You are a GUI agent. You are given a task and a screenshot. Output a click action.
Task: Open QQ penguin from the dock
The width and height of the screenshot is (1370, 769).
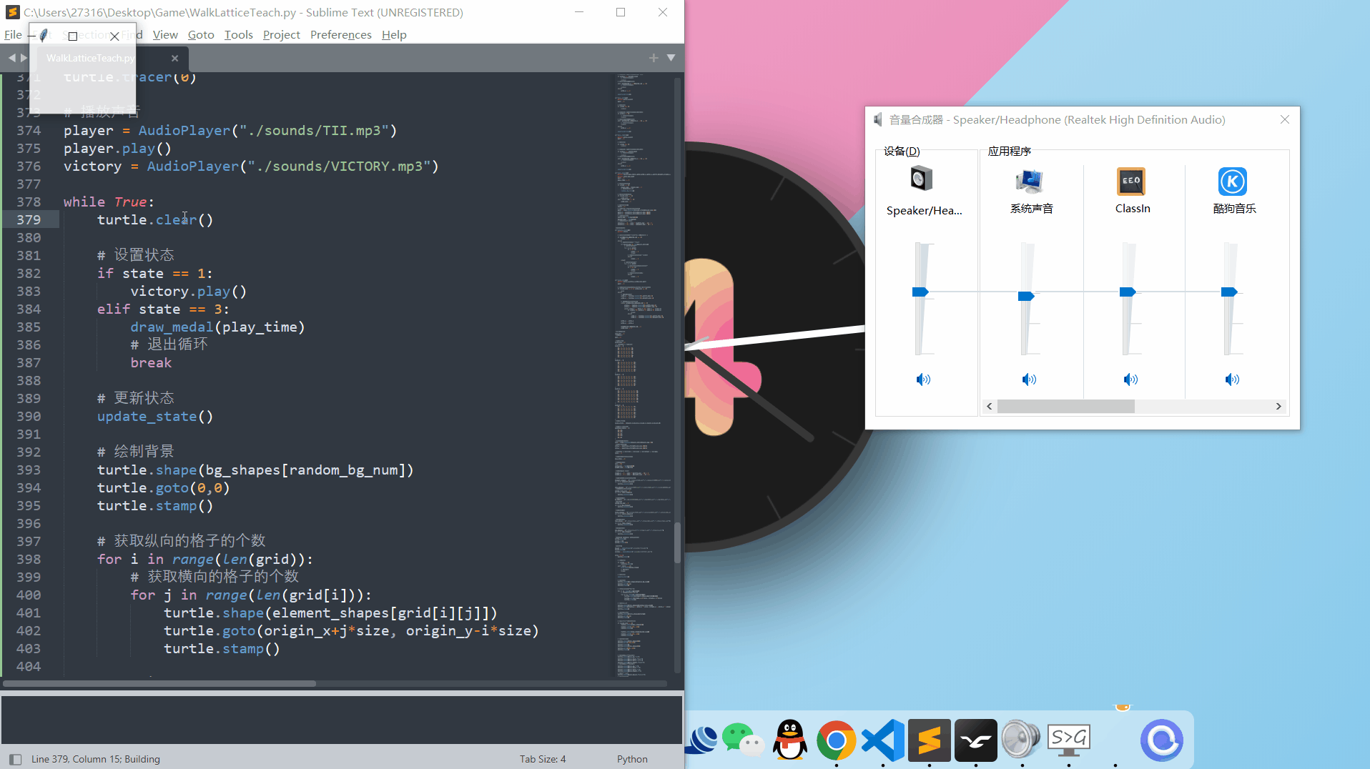tap(790, 740)
